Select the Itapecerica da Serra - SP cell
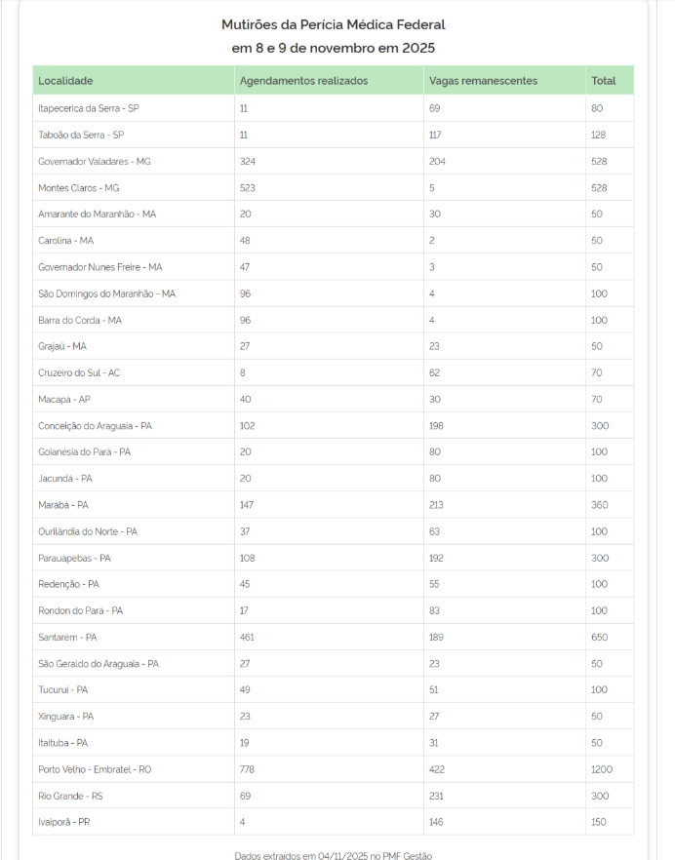This screenshot has height=860, width=675. pos(88,108)
